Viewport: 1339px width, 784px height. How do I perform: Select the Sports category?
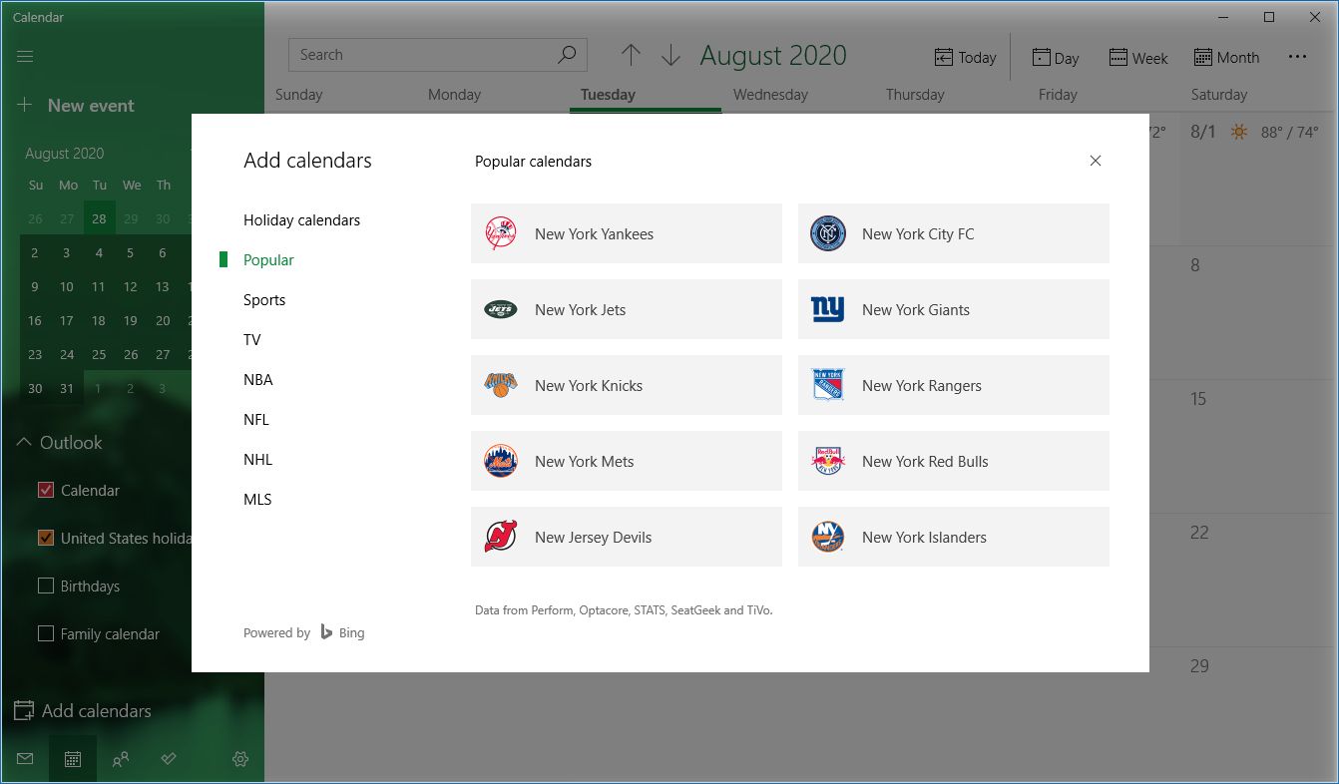264,299
